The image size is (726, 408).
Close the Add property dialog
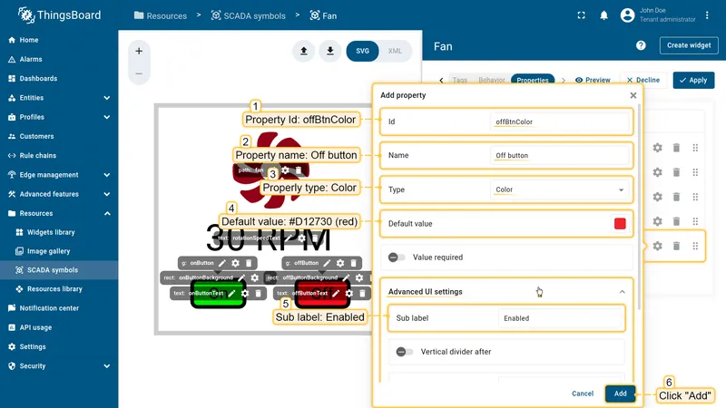pos(633,95)
